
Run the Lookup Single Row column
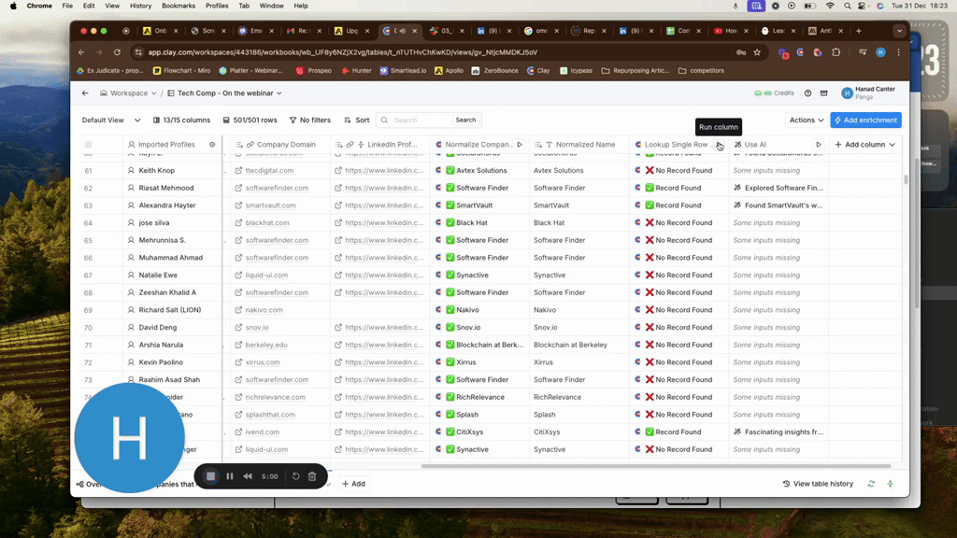pos(718,145)
